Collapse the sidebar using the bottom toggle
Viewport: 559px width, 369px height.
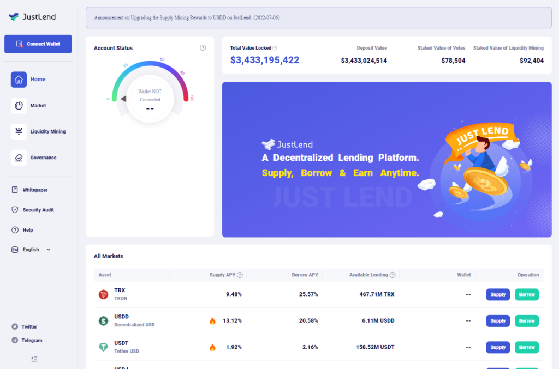click(34, 359)
